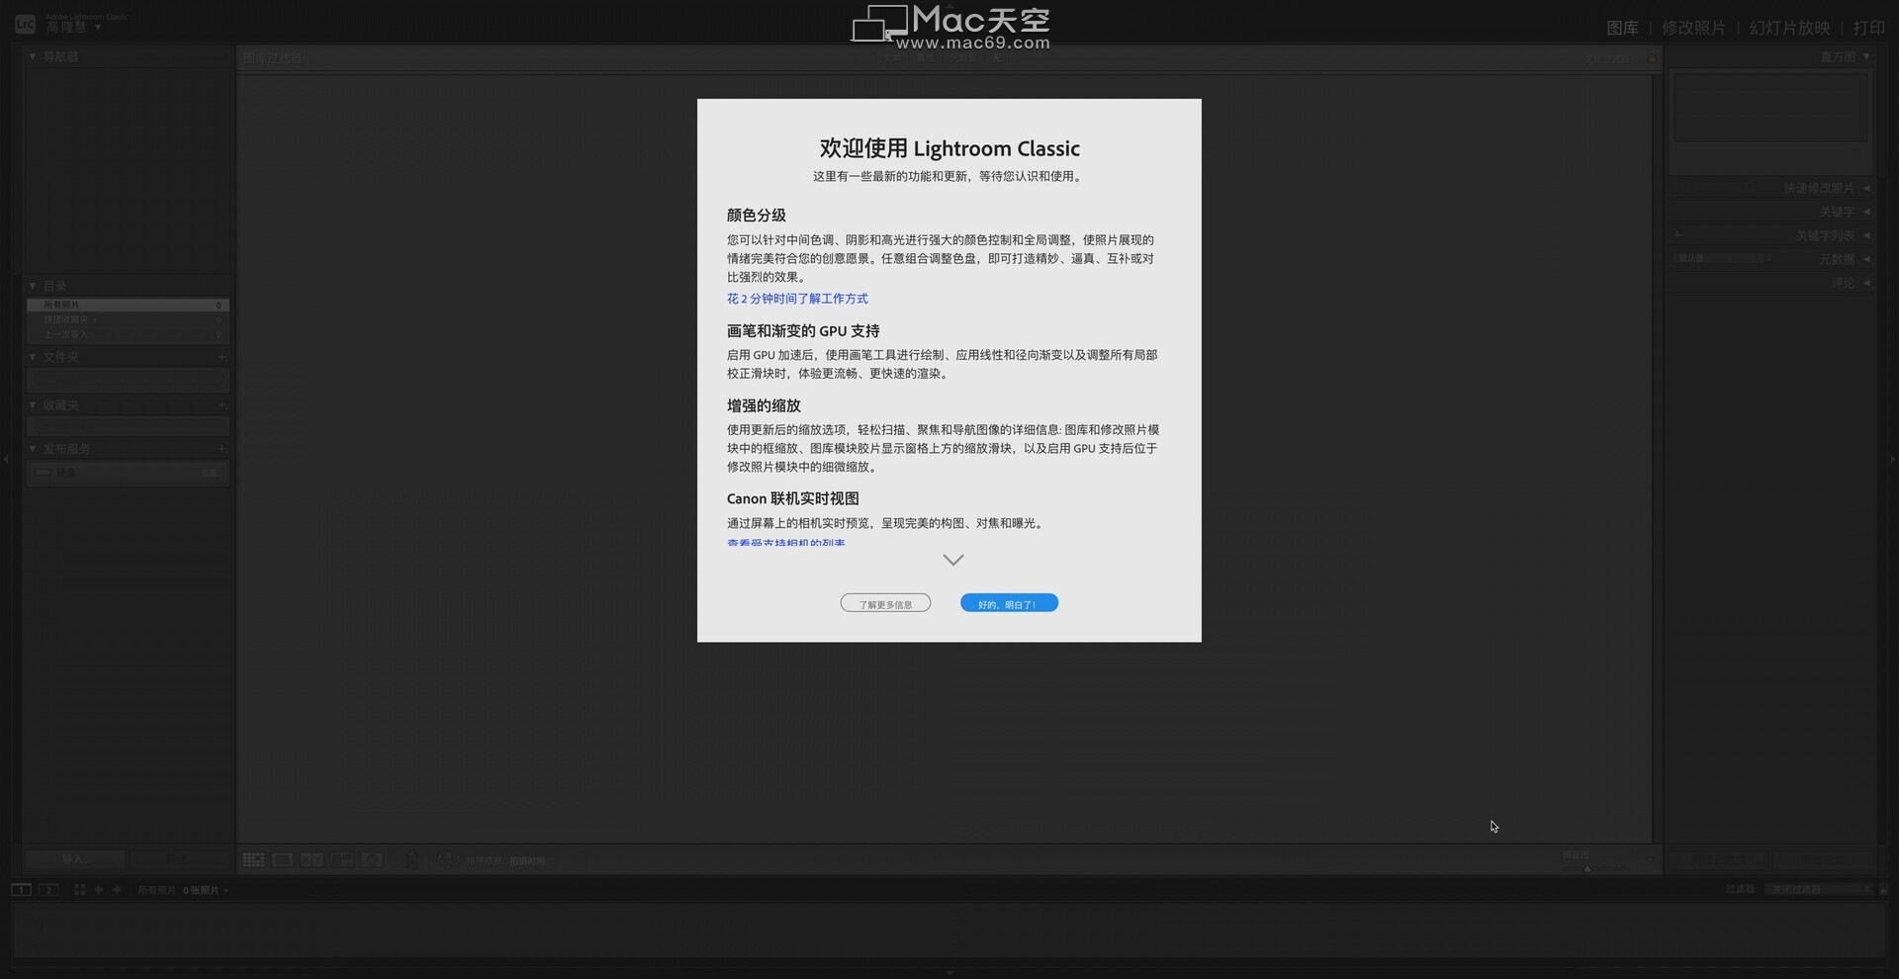Open the 所有照片 filmstrip source dropdown
Image resolution: width=1899 pixels, height=979 pixels.
(x=183, y=890)
